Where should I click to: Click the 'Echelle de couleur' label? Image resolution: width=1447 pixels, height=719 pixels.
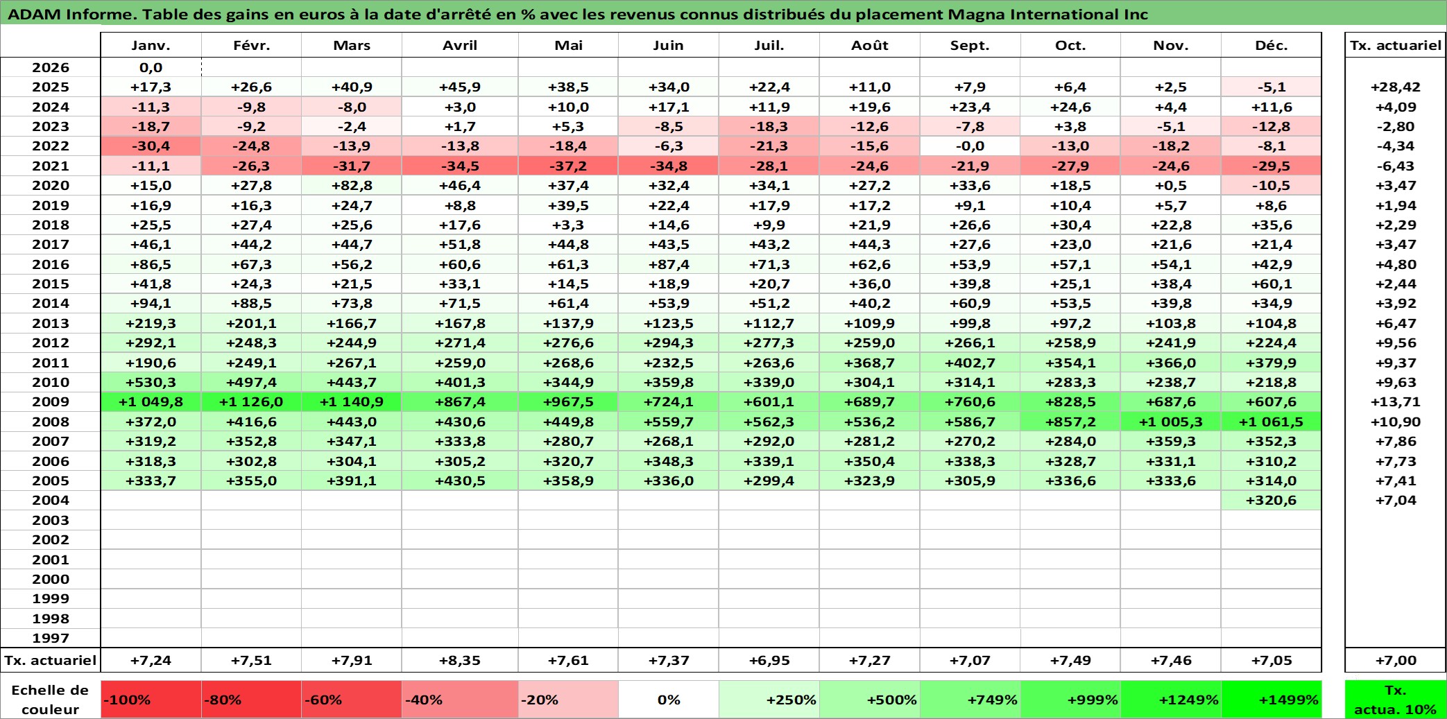point(51,700)
